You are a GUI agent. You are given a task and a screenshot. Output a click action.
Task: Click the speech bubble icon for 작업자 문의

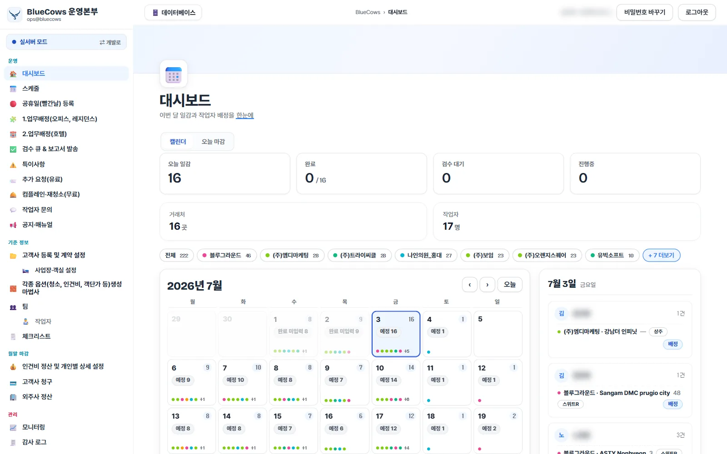coord(13,210)
